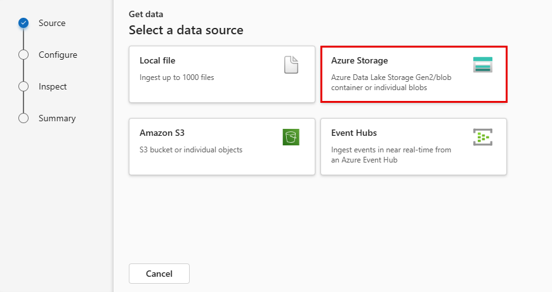This screenshot has width=552, height=292.
Task: Pick the Amazon S3 card title
Action: 162,133
